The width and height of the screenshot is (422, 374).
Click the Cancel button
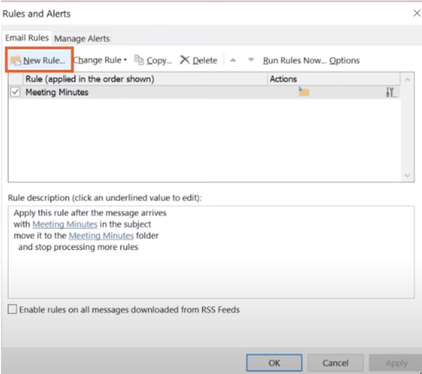[x=335, y=362]
